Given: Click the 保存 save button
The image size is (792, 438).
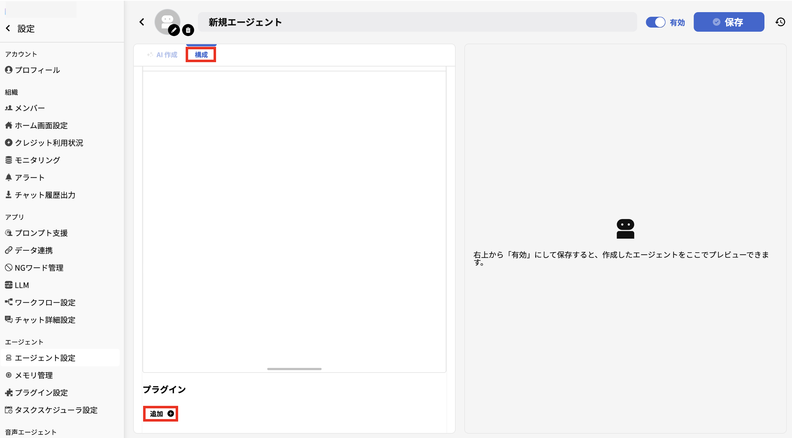Looking at the screenshot, I should point(729,22).
